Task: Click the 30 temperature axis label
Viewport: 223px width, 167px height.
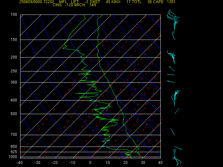Action: pyautogui.click(x=143, y=163)
